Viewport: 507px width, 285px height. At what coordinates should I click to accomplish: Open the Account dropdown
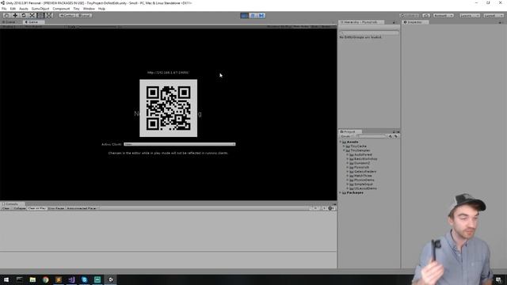pyautogui.click(x=444, y=16)
